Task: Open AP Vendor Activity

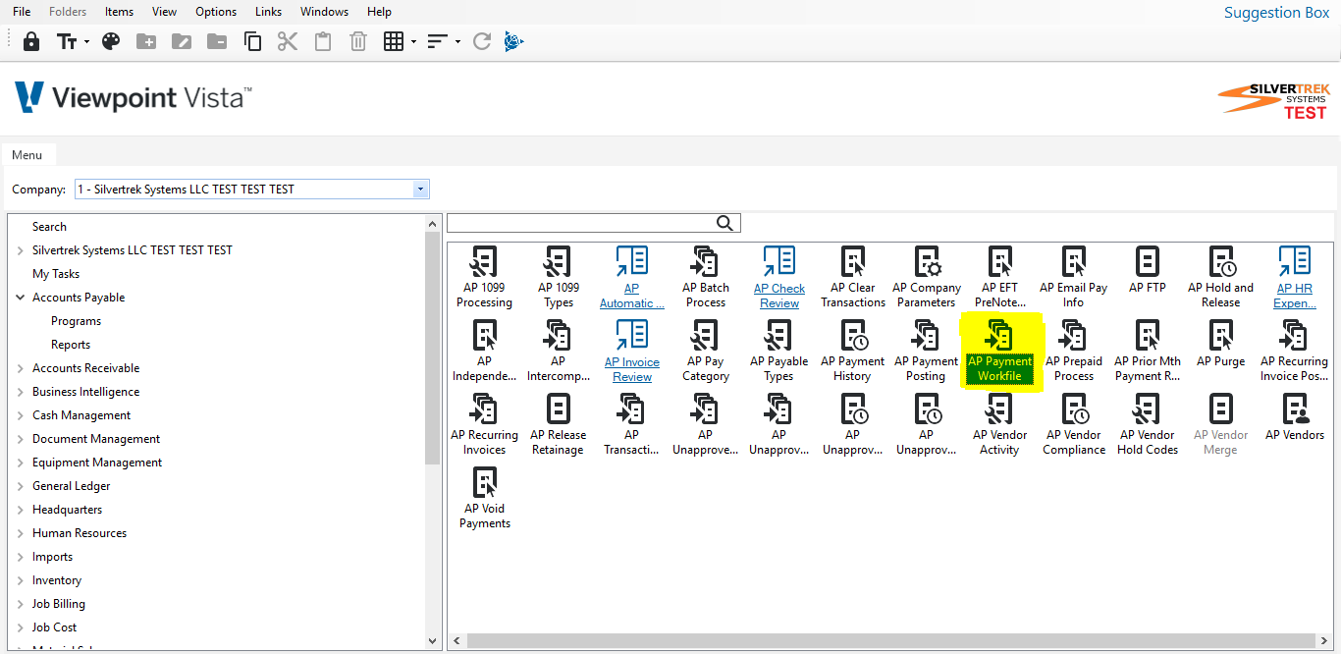Action: click(x=999, y=425)
